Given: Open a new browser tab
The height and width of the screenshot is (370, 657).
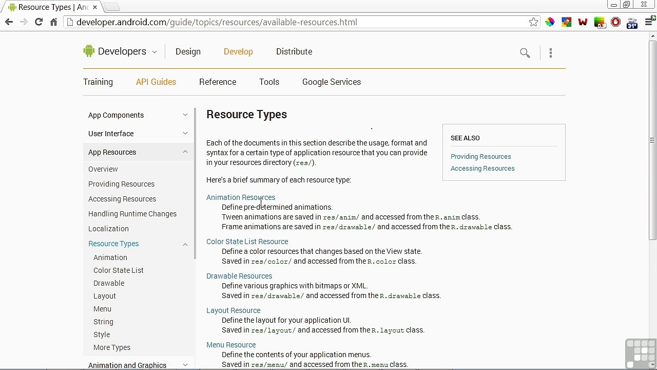Looking at the screenshot, I should pos(112,7).
